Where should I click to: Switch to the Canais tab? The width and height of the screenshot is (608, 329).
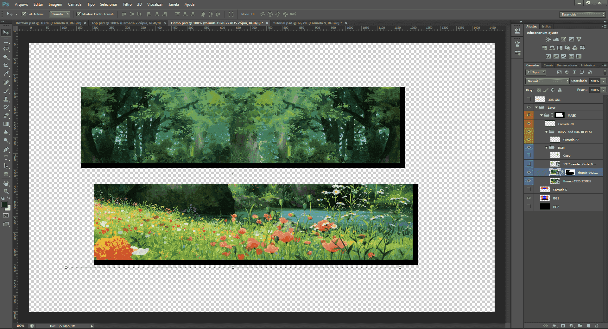tap(548, 65)
